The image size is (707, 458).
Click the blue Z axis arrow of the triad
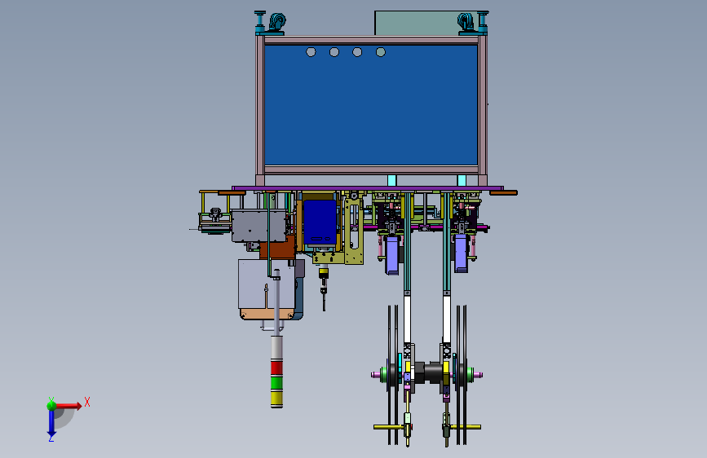pyautogui.click(x=51, y=422)
